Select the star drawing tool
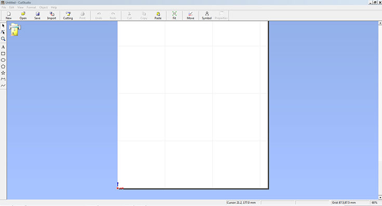 click(x=3, y=73)
